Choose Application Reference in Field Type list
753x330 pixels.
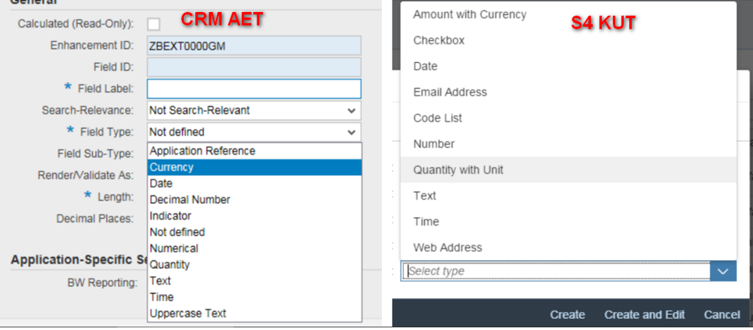pos(255,151)
